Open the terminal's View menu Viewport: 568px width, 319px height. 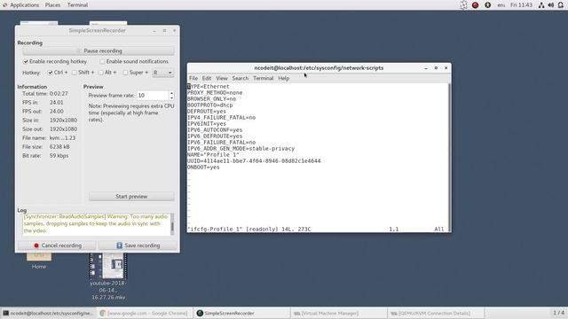(222, 78)
